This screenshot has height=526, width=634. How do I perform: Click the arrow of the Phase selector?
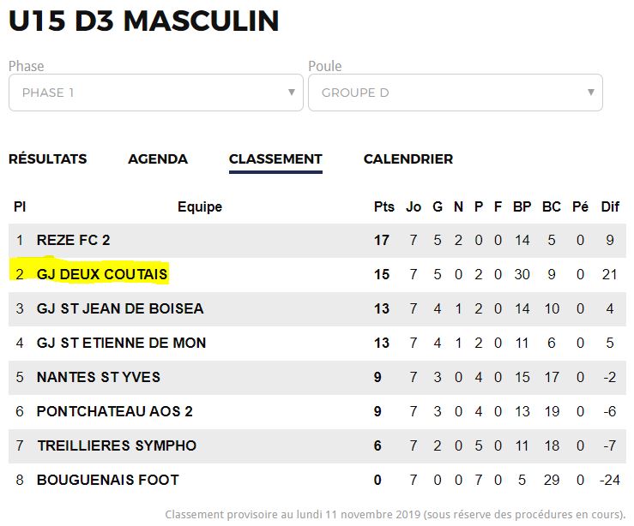tap(291, 93)
